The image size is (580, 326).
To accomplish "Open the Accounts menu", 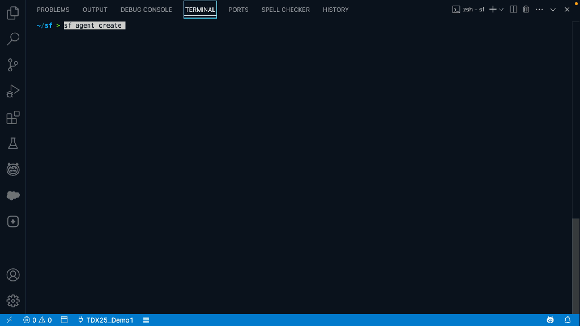I will [13, 275].
